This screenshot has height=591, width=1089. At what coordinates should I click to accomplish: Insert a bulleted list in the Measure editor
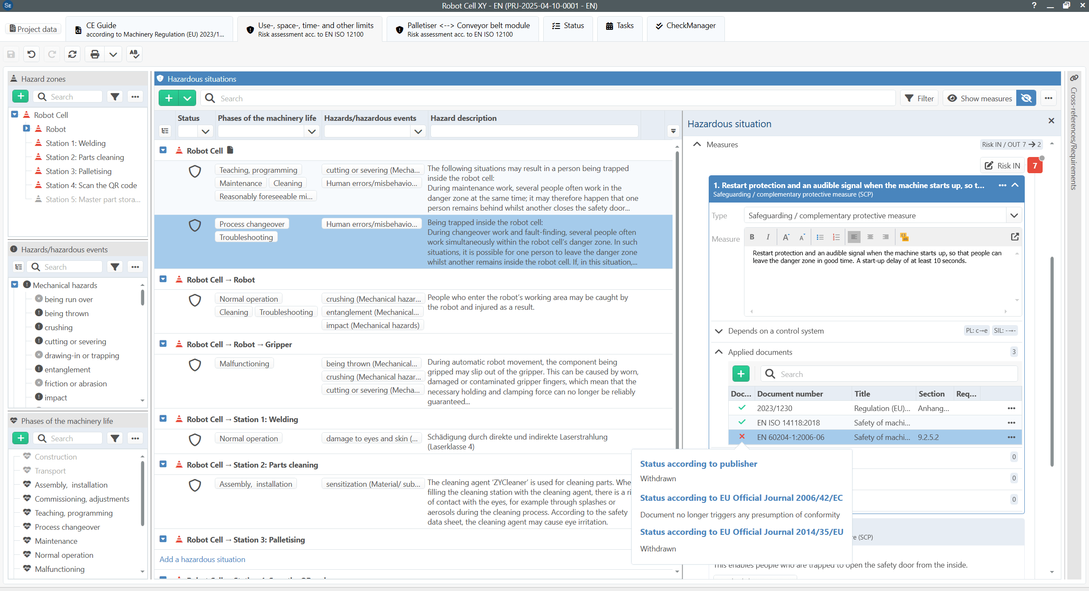click(820, 237)
